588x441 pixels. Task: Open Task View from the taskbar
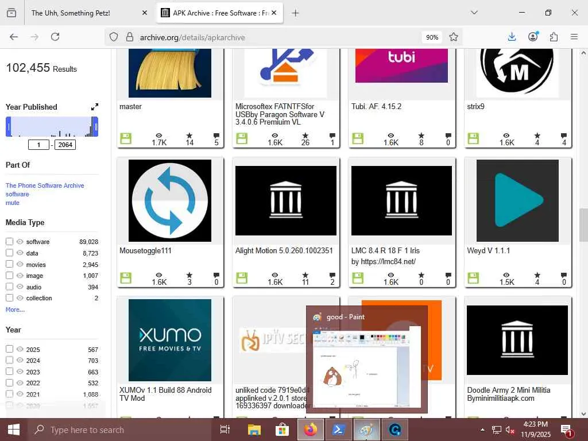coord(225,430)
